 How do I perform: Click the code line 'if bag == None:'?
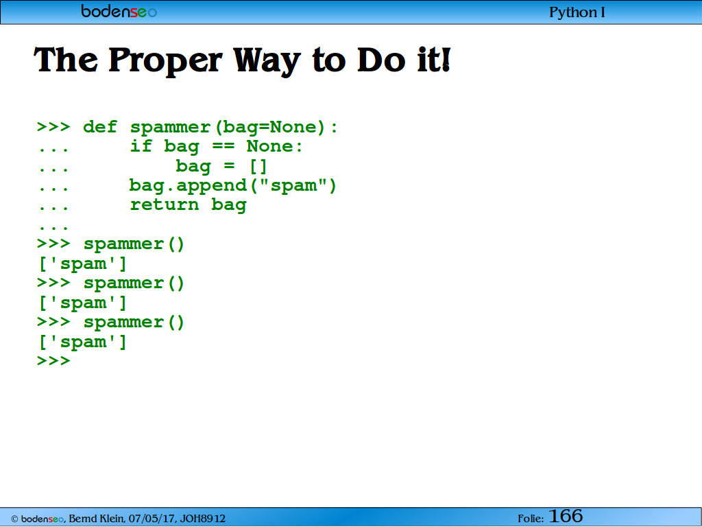(216, 147)
